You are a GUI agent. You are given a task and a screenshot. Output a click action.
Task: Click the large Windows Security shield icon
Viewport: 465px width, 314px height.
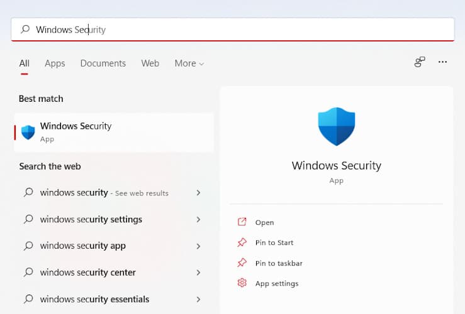(x=336, y=126)
